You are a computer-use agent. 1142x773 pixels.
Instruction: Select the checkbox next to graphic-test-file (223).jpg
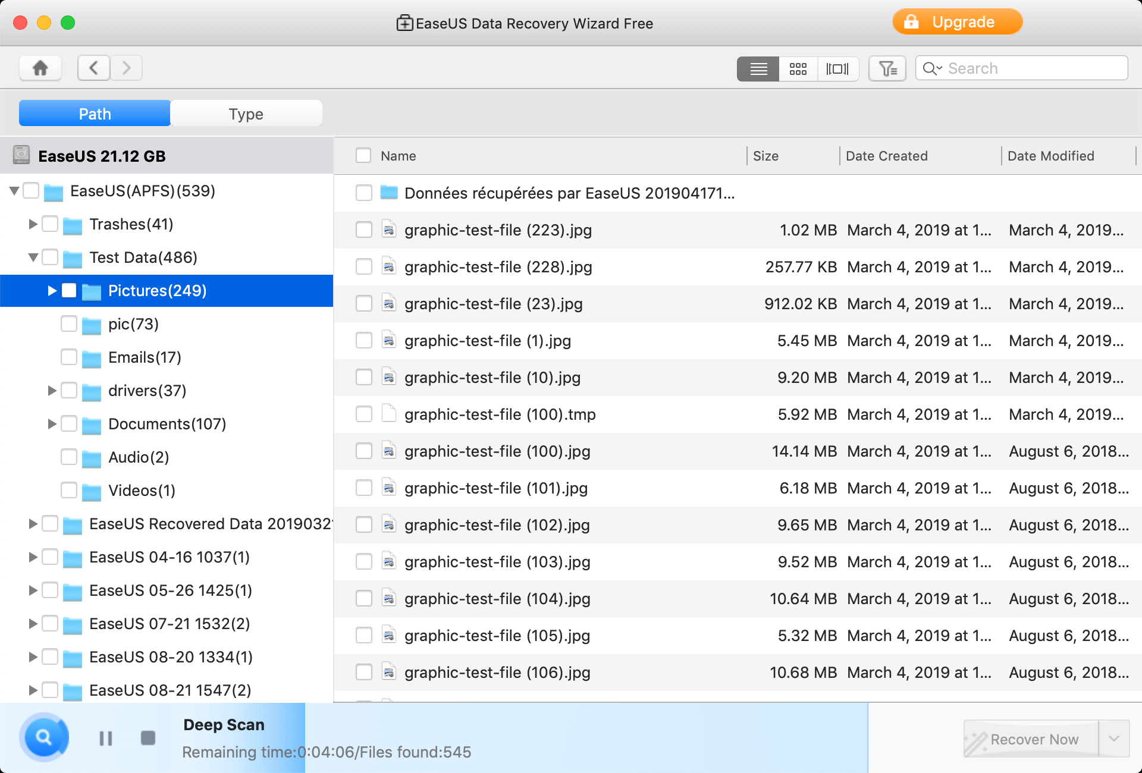point(363,230)
